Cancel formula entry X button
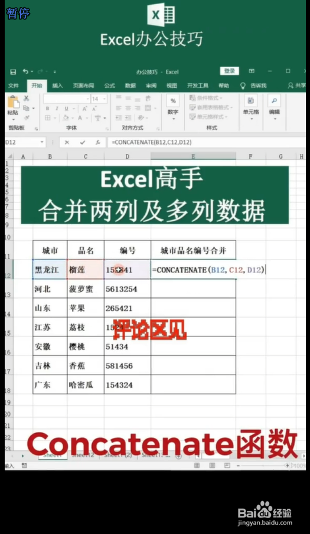The height and width of the screenshot is (534, 310). (x=67, y=142)
